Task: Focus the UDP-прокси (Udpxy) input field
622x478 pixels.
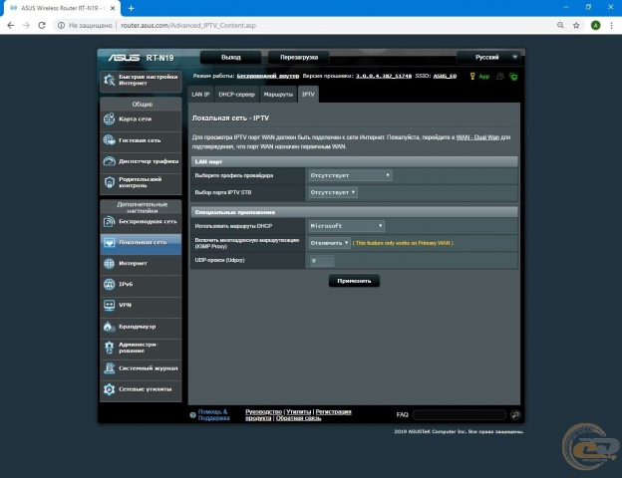Action: [322, 260]
